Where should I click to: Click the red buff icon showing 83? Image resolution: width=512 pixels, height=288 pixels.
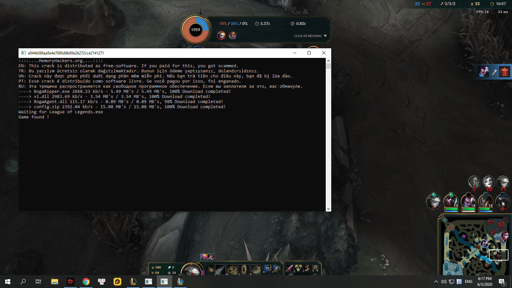tap(211, 257)
